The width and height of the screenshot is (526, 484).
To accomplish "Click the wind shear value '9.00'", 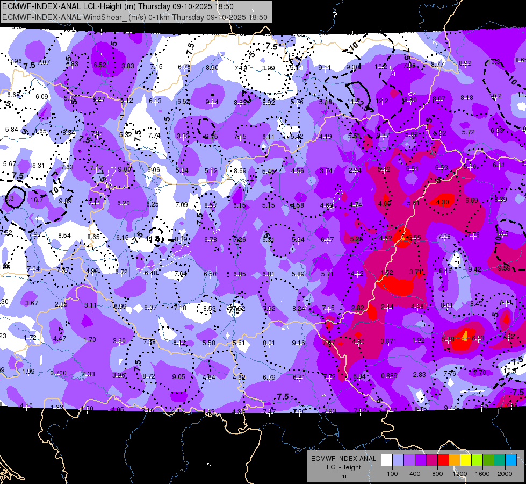I will click(125, 169).
